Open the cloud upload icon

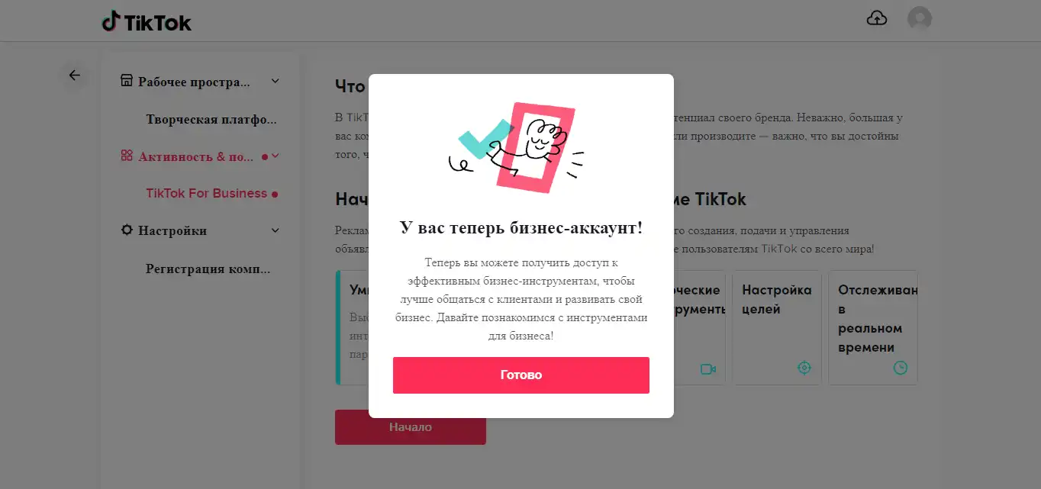point(877,18)
